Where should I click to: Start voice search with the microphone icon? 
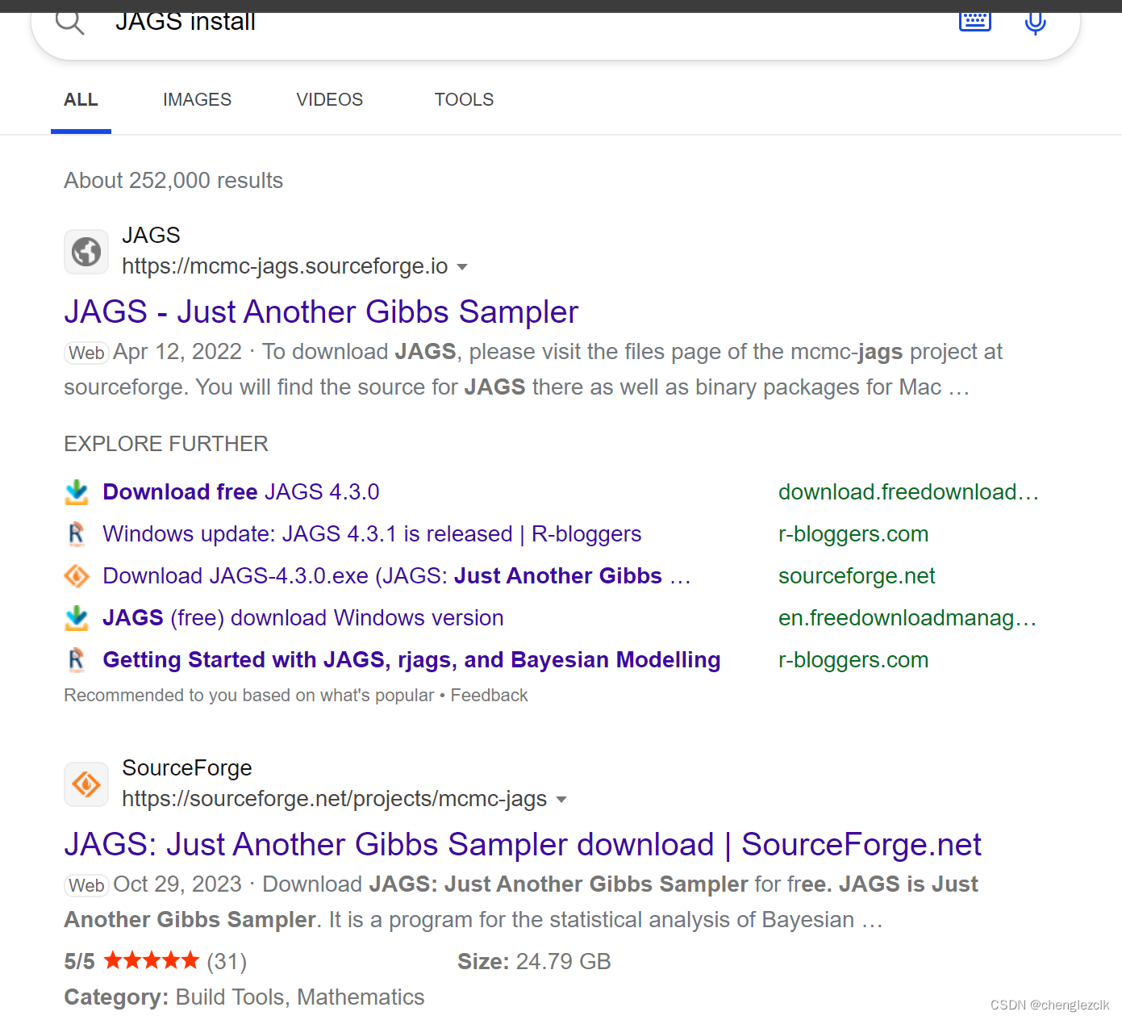[x=1035, y=22]
